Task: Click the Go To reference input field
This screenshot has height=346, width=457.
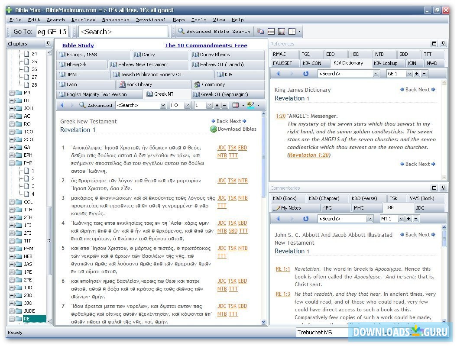Action: click(52, 32)
